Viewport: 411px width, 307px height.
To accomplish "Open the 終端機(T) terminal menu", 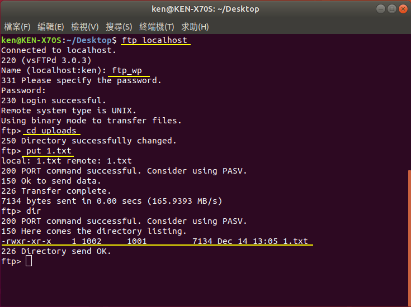I will point(157,27).
